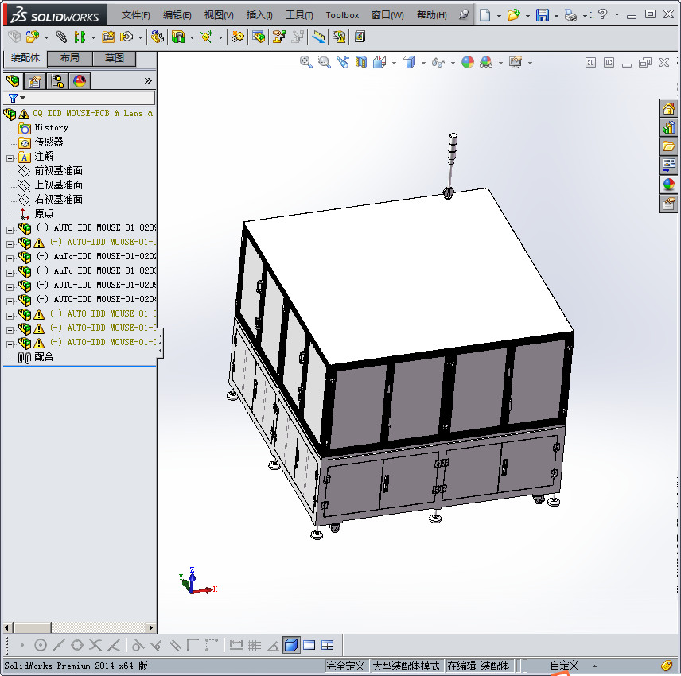Open the Section View tool
Image resolution: width=681 pixels, height=676 pixels.
[x=360, y=62]
